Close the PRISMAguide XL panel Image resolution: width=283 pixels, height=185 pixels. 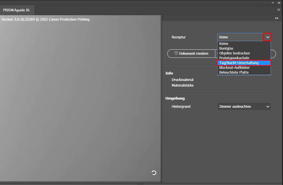[279, 3]
